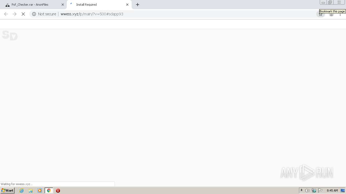Open the Windows Start menu
The height and width of the screenshot is (194, 346).
(x=7, y=190)
